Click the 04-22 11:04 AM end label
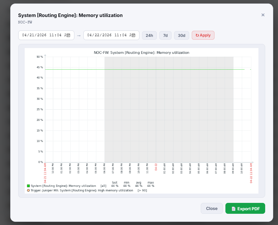 click(x=251, y=173)
